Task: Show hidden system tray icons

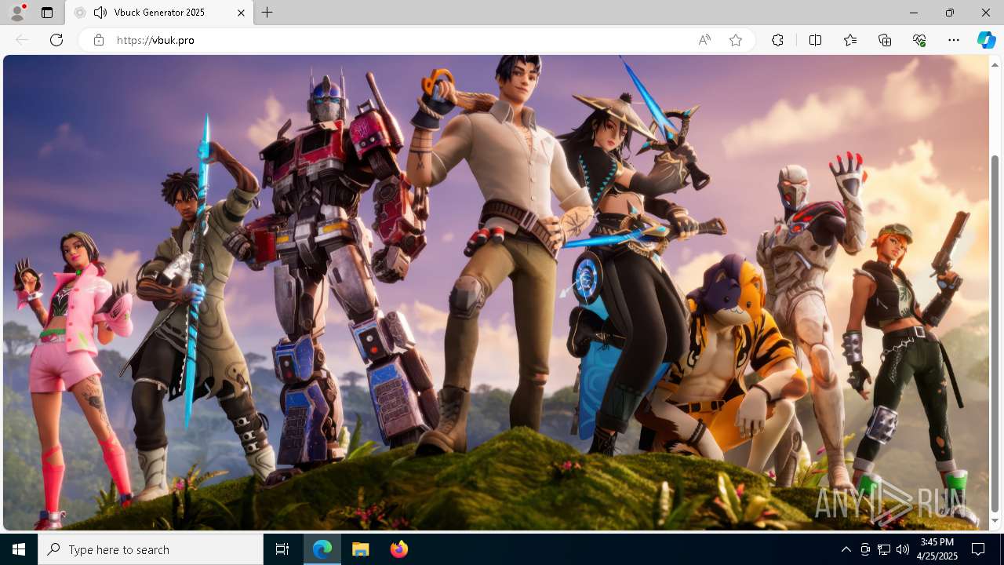Action: coord(846,549)
